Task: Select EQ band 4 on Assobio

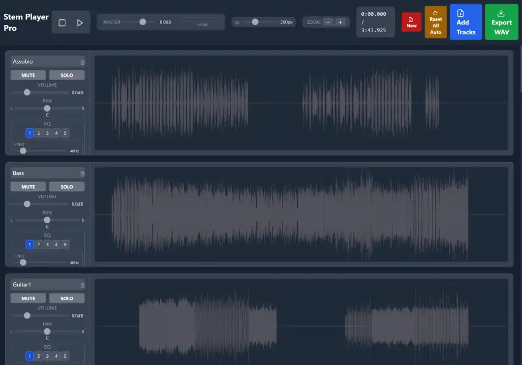Action: [56, 133]
